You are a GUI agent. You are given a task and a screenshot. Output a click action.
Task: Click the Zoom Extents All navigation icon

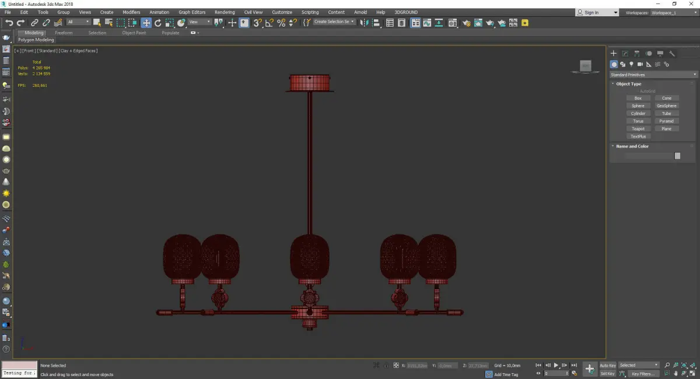point(692,365)
